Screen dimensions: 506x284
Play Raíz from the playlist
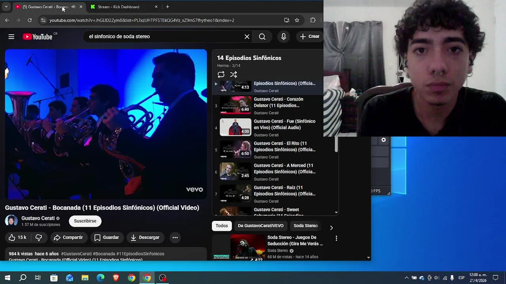pyautogui.click(x=269, y=194)
